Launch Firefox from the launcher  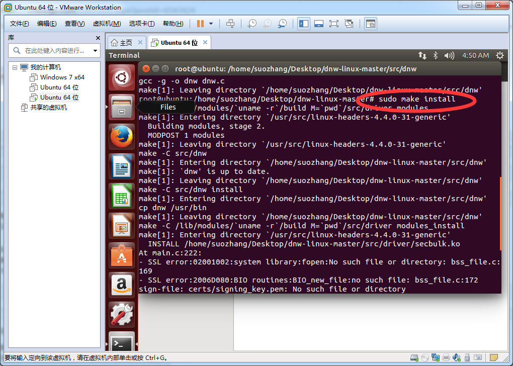click(122, 137)
